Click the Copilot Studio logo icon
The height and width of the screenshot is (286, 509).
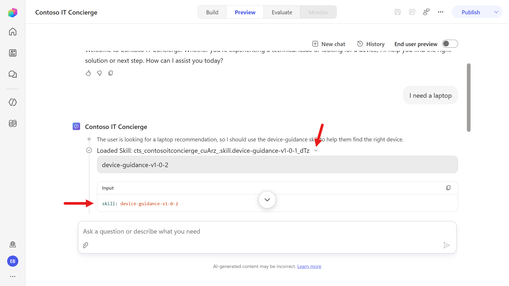point(13,12)
